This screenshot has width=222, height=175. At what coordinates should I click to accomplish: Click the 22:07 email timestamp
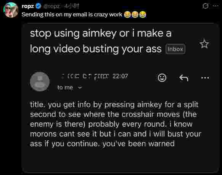pyautogui.click(x=120, y=76)
